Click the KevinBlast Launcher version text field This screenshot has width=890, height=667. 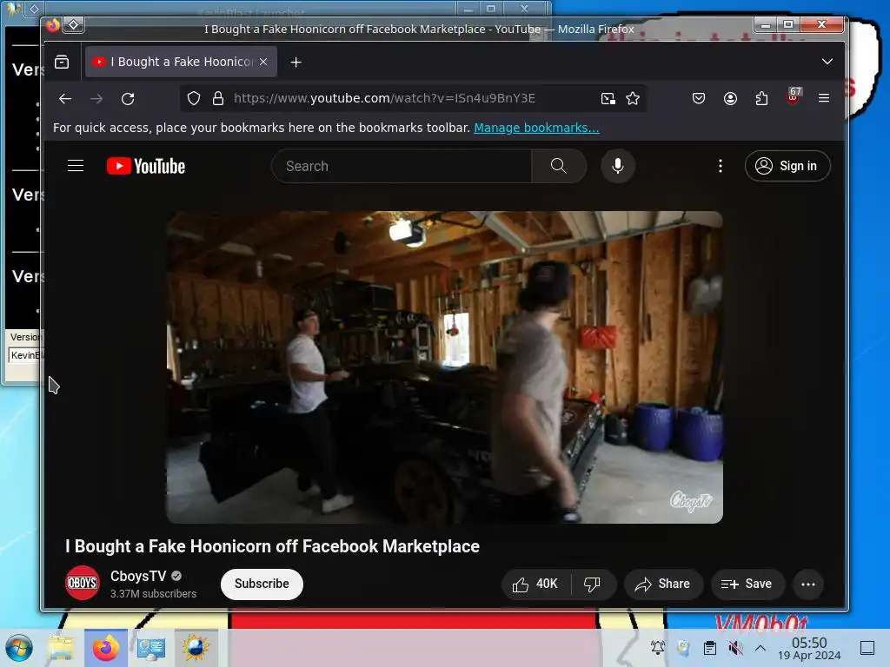point(25,355)
